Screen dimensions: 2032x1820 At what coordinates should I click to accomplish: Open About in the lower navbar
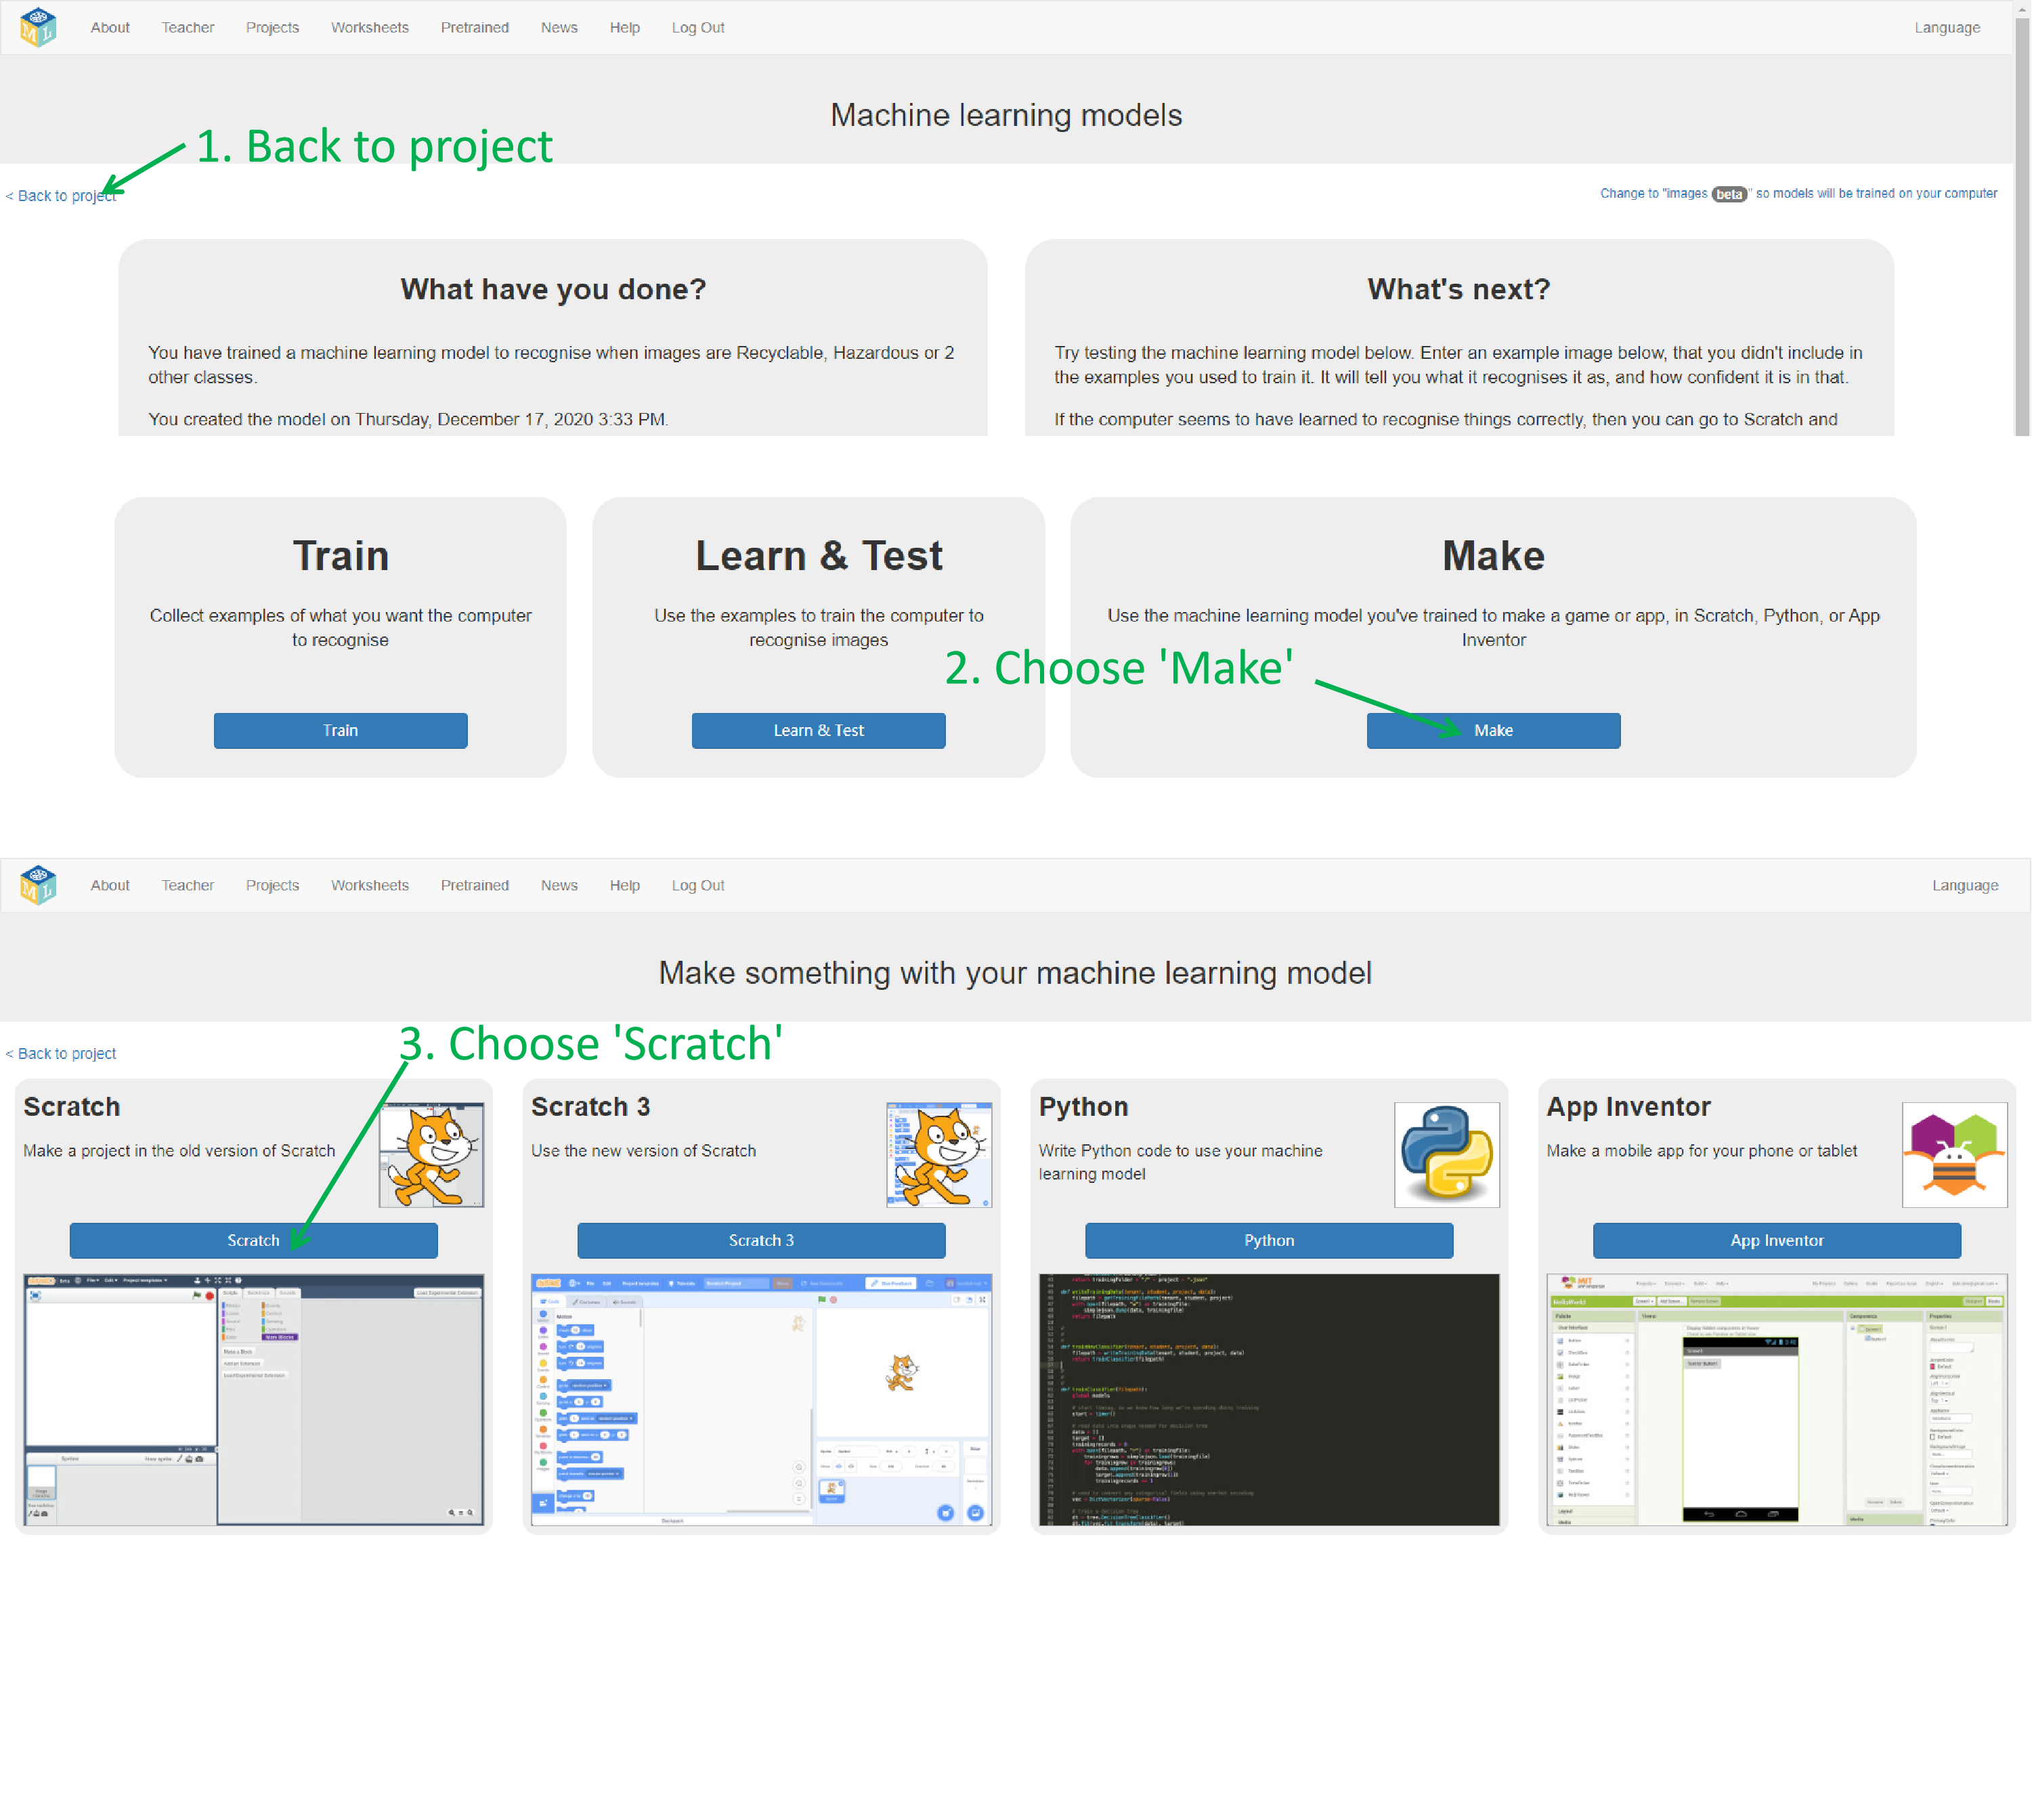[x=110, y=885]
